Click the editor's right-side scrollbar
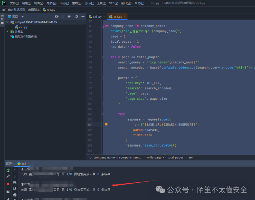The height and width of the screenshot is (200, 255). pos(254,77)
